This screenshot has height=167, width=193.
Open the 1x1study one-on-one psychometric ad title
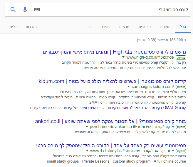[x=111, y=145]
